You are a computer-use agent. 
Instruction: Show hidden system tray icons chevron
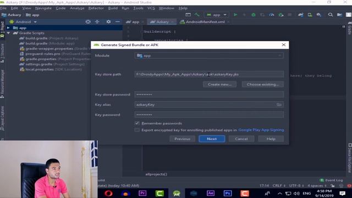(279, 194)
